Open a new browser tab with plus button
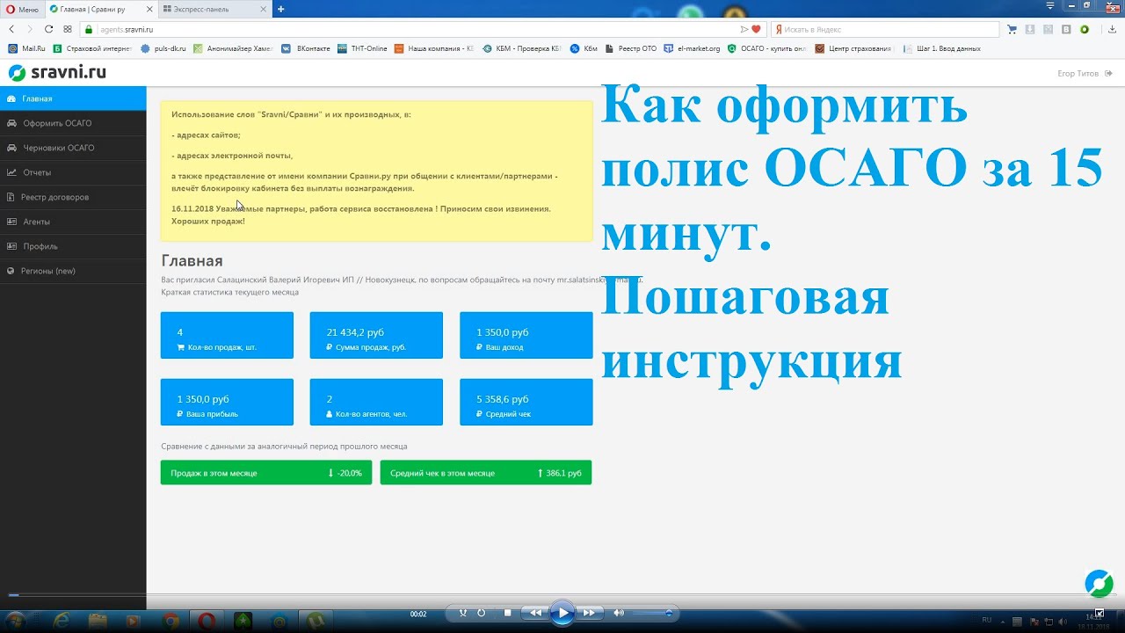Image resolution: width=1125 pixels, height=633 pixels. tap(280, 9)
